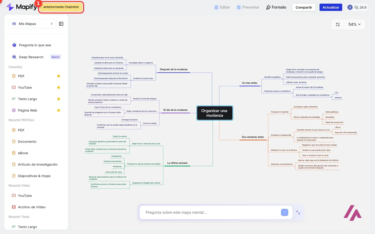Open the user avatar A icon
Screen dimensions: 375x234
(350, 7)
